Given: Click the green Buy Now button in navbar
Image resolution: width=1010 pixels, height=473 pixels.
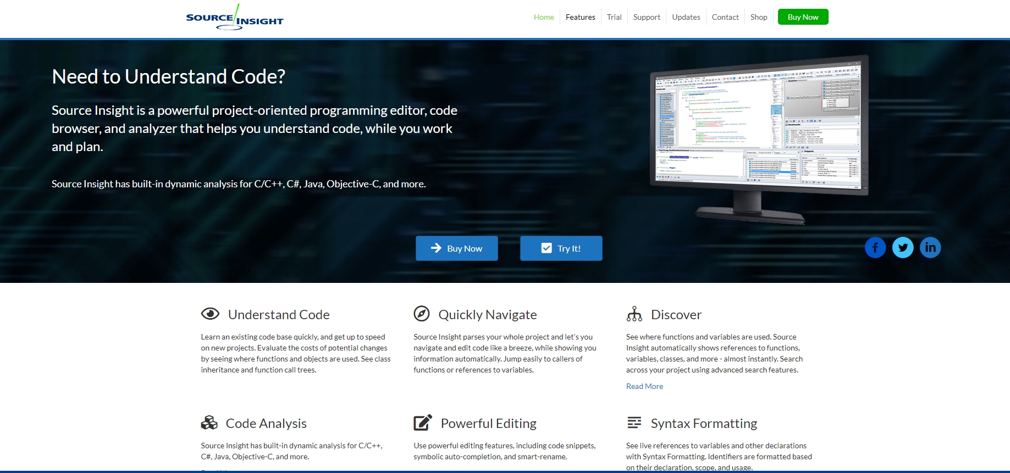Looking at the screenshot, I should (x=803, y=17).
